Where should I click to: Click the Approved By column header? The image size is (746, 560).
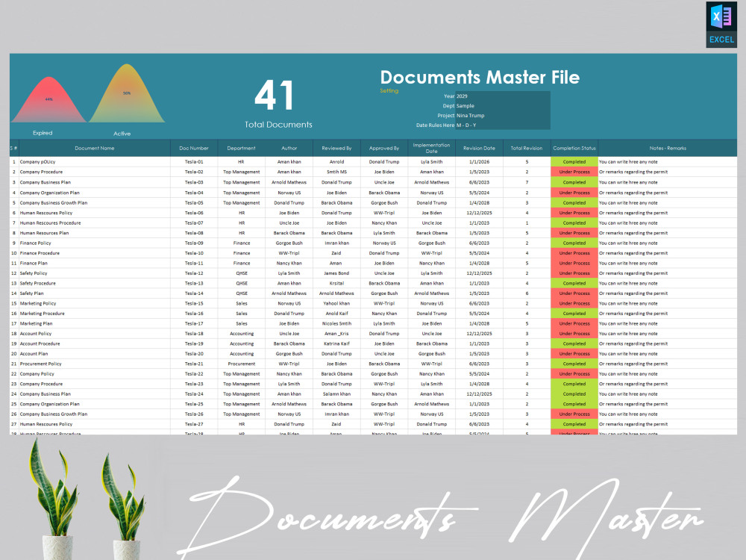[x=384, y=148]
